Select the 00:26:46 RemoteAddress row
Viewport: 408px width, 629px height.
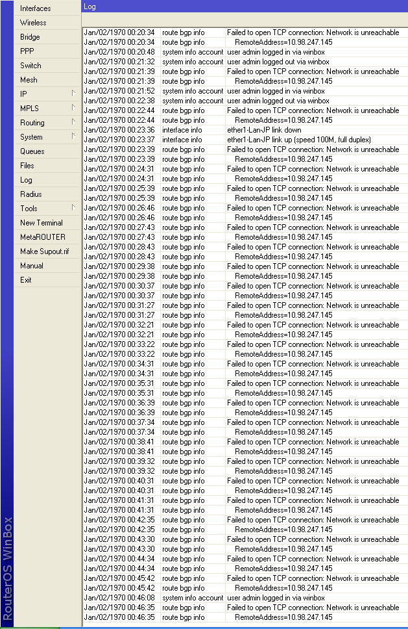tap(245, 218)
